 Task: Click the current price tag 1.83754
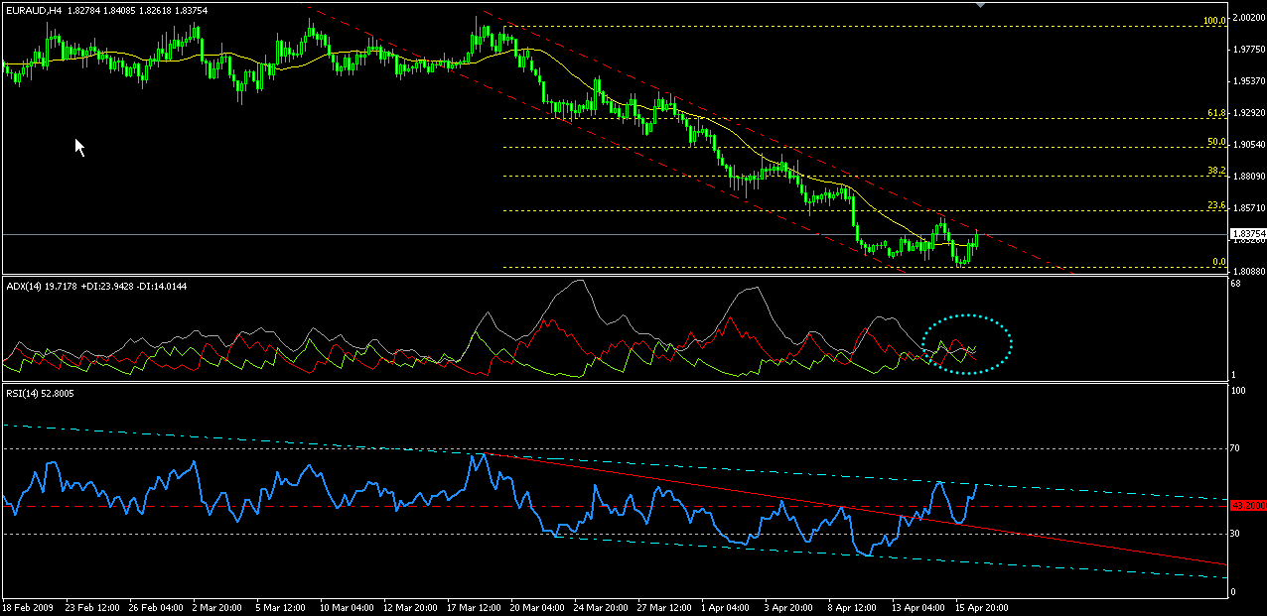pyautogui.click(x=1246, y=234)
